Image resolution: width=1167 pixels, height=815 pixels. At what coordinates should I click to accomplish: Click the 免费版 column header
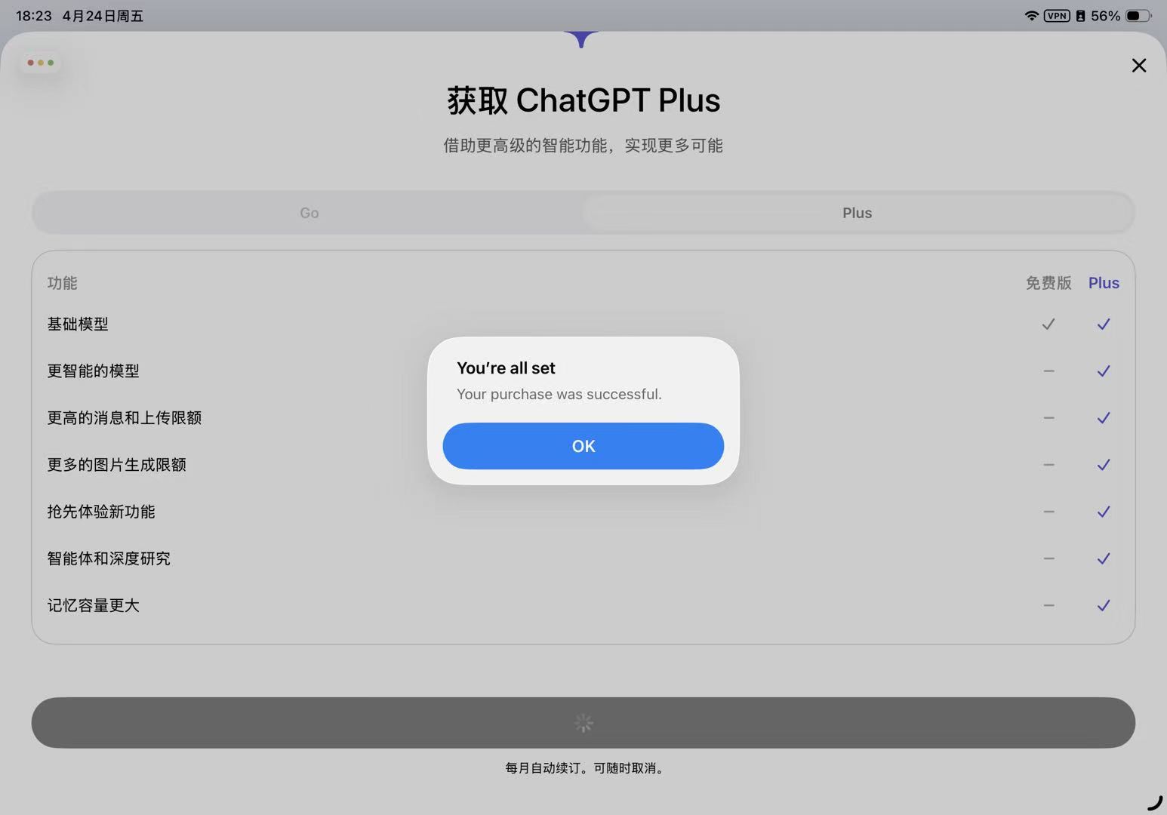(1048, 283)
